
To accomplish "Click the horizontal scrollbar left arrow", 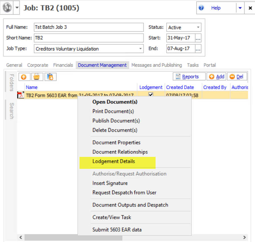I will click(x=21, y=237).
